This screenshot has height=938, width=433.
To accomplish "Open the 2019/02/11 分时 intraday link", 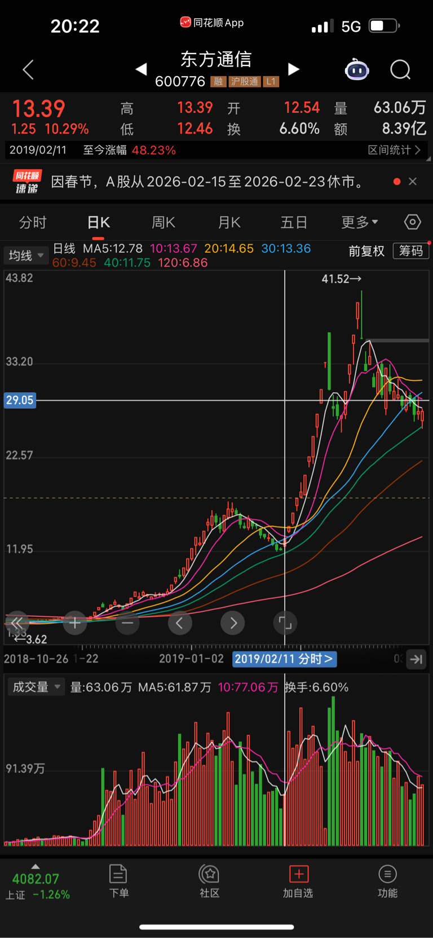I will [x=284, y=659].
